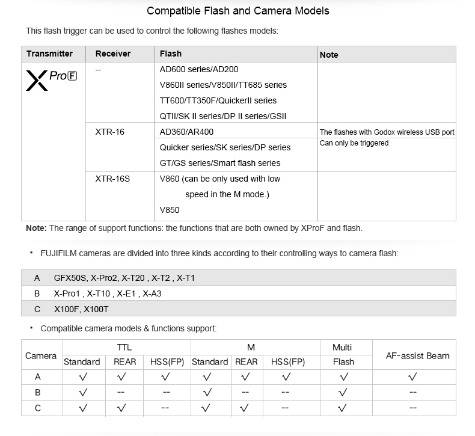Viewport: 475px width, 436px height.
Task: Click the Transmitter column header
Action: click(x=50, y=54)
